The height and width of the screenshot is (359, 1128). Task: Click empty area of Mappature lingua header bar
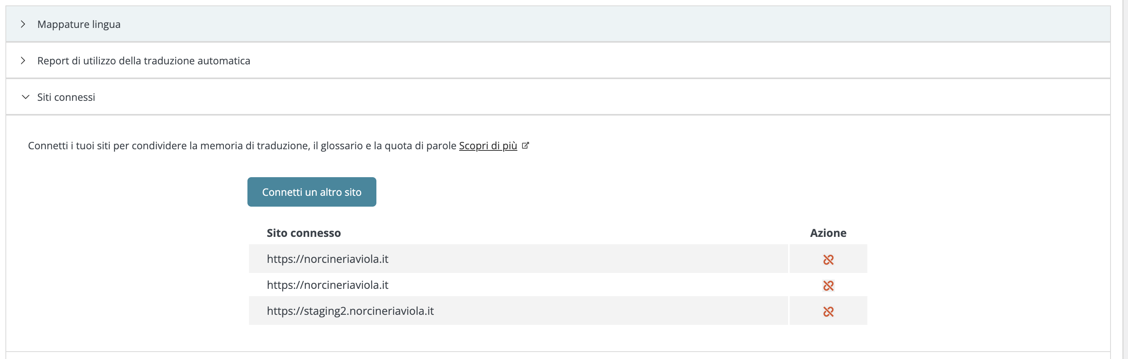[613, 24]
